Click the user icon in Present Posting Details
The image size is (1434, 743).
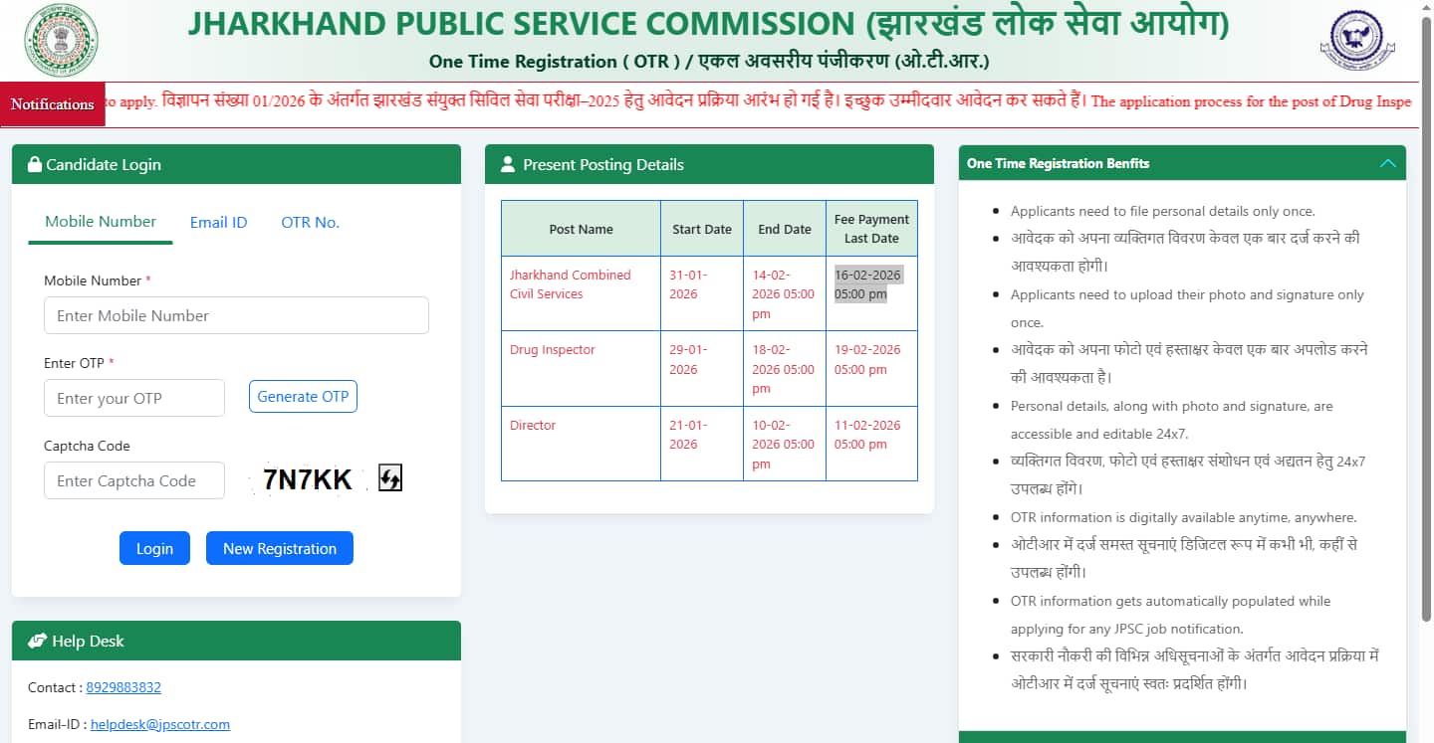(x=508, y=165)
